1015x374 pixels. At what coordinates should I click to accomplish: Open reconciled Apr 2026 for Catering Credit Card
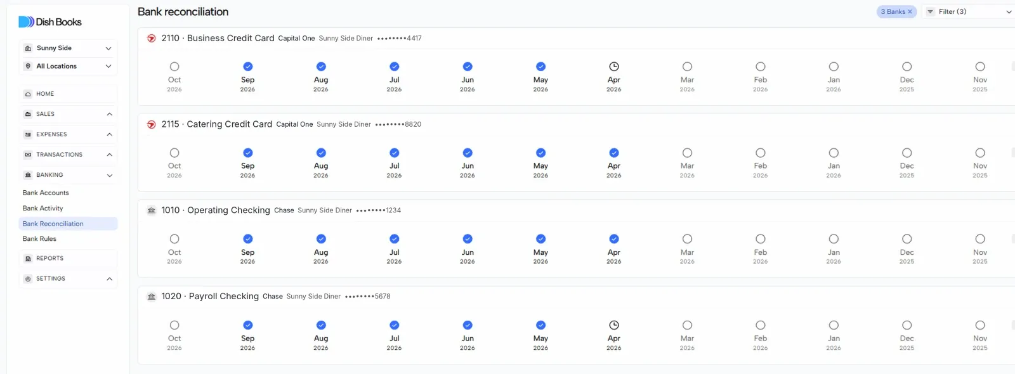614,153
